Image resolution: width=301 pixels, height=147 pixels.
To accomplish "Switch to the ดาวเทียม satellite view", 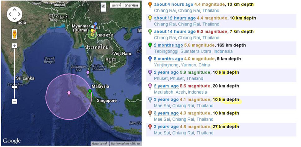I will 131,5.
